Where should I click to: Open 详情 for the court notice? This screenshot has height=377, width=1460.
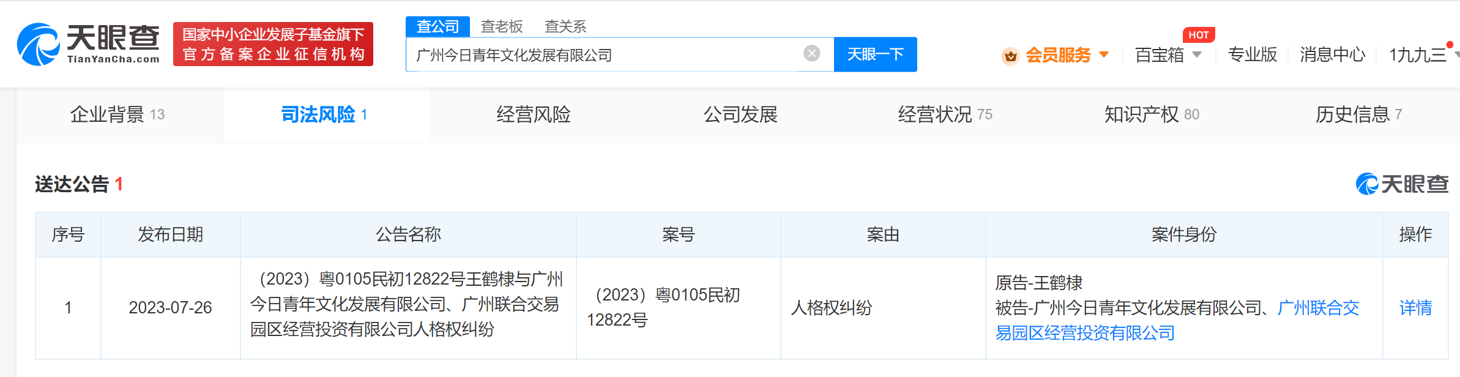point(1415,308)
